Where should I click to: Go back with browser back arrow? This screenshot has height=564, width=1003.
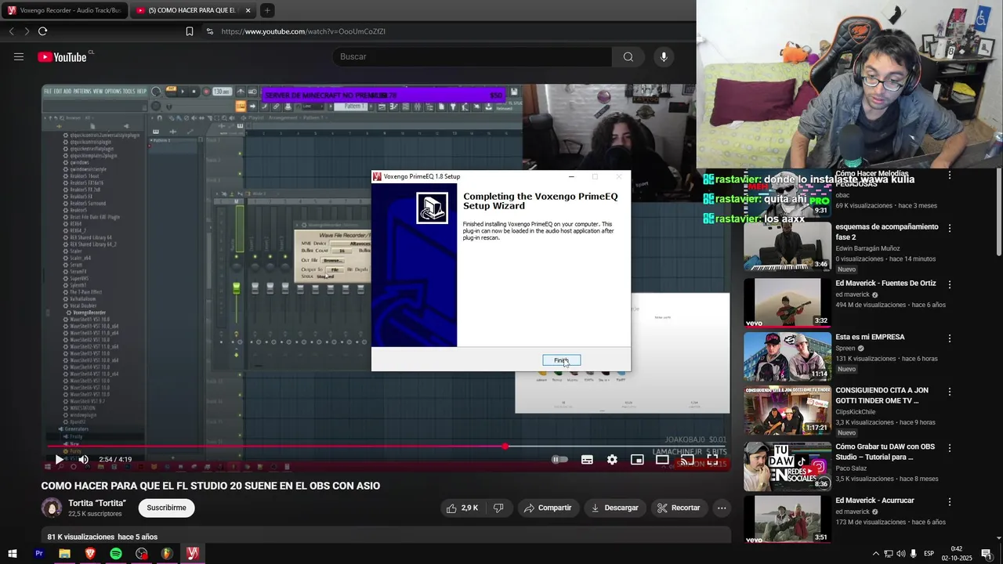11,31
